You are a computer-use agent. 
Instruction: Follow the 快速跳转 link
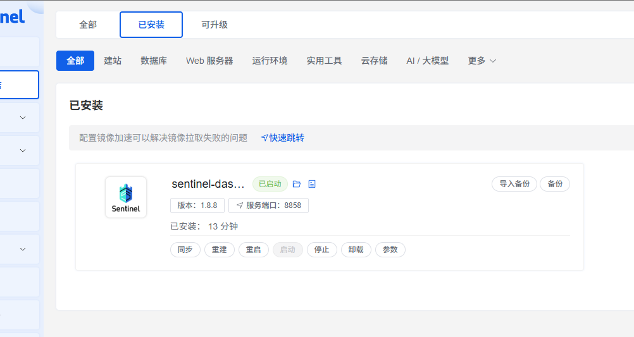pos(287,138)
